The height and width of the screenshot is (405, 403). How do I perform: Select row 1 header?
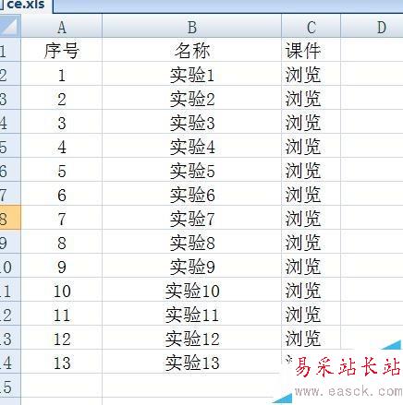[10, 51]
